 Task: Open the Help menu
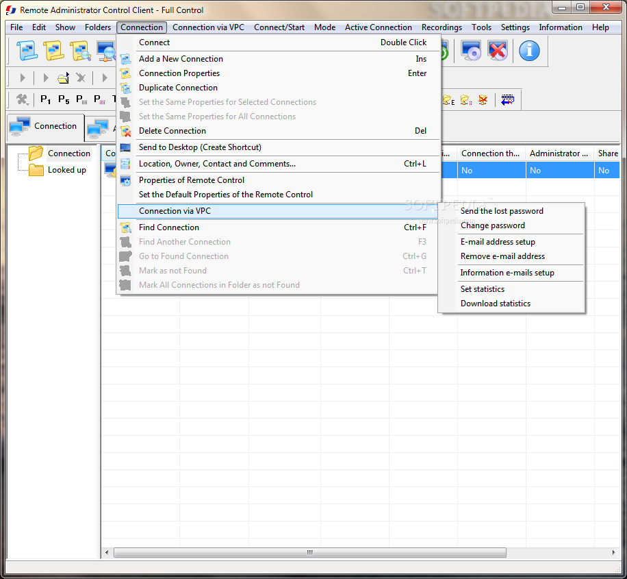[600, 27]
